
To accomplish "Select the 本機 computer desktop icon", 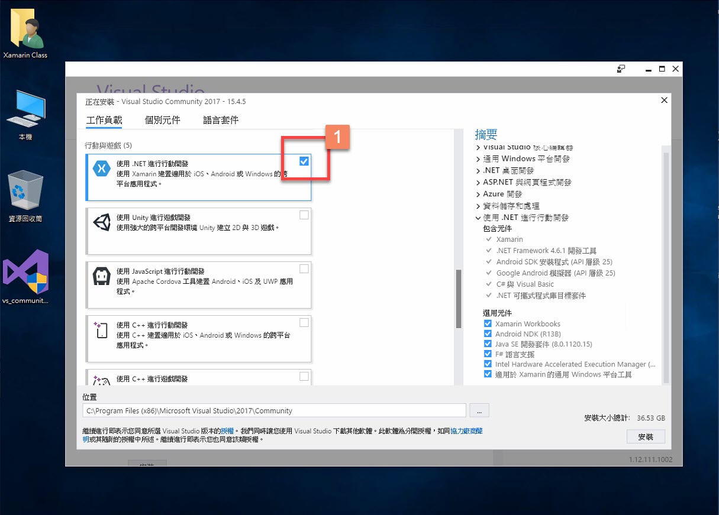I will (x=25, y=115).
